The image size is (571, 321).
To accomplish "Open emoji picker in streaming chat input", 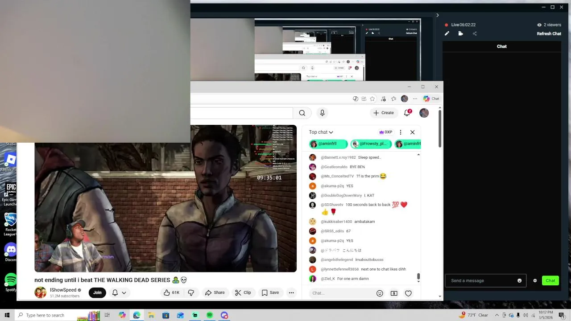I will (519, 280).
